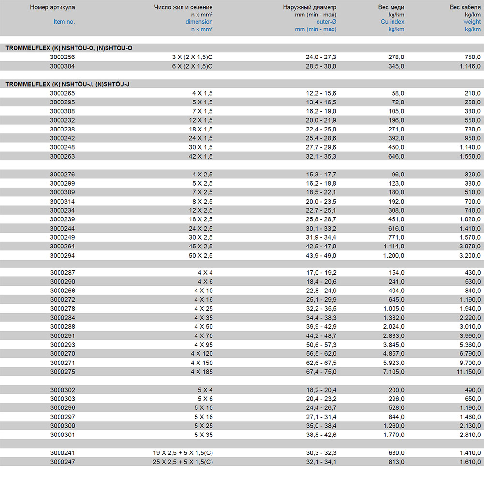Select dimension 30 X 1,5
Image resolution: width=484 pixels, height=480 pixels.
(x=201, y=147)
